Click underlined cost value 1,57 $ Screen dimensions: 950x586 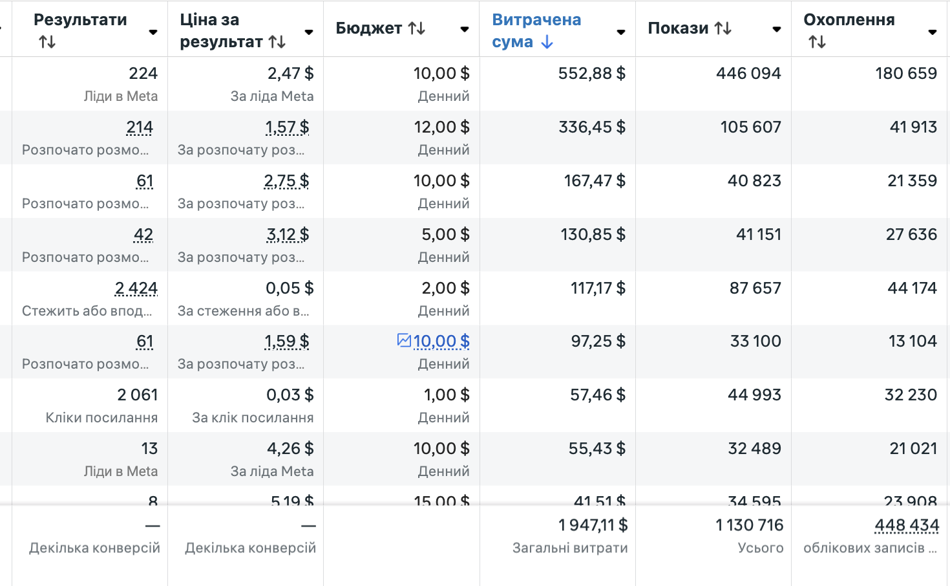[x=287, y=127]
